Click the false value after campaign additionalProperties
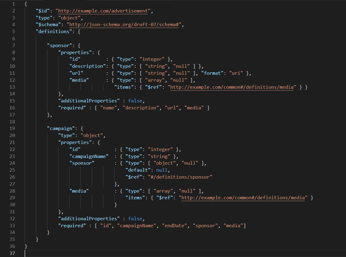The image size is (346, 257). coord(134,218)
